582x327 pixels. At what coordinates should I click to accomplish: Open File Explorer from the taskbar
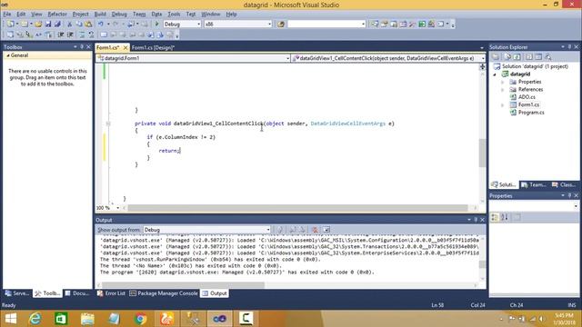pos(87,319)
